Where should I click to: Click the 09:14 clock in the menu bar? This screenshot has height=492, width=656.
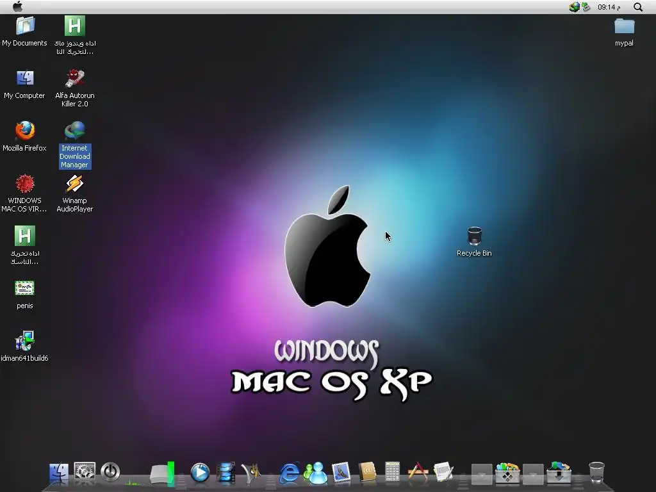click(609, 7)
